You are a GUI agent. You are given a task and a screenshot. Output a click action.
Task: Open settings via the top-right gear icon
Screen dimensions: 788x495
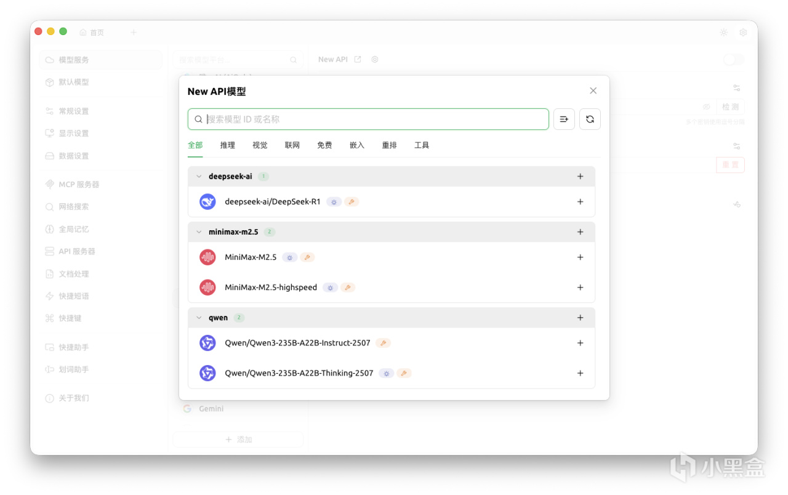tap(743, 33)
